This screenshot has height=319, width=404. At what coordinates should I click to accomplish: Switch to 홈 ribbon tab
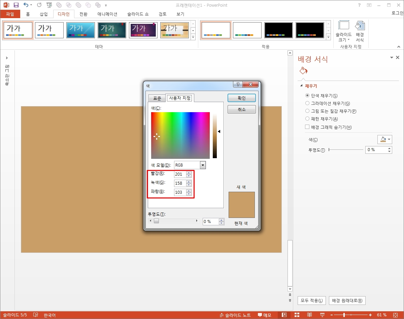(x=28, y=14)
